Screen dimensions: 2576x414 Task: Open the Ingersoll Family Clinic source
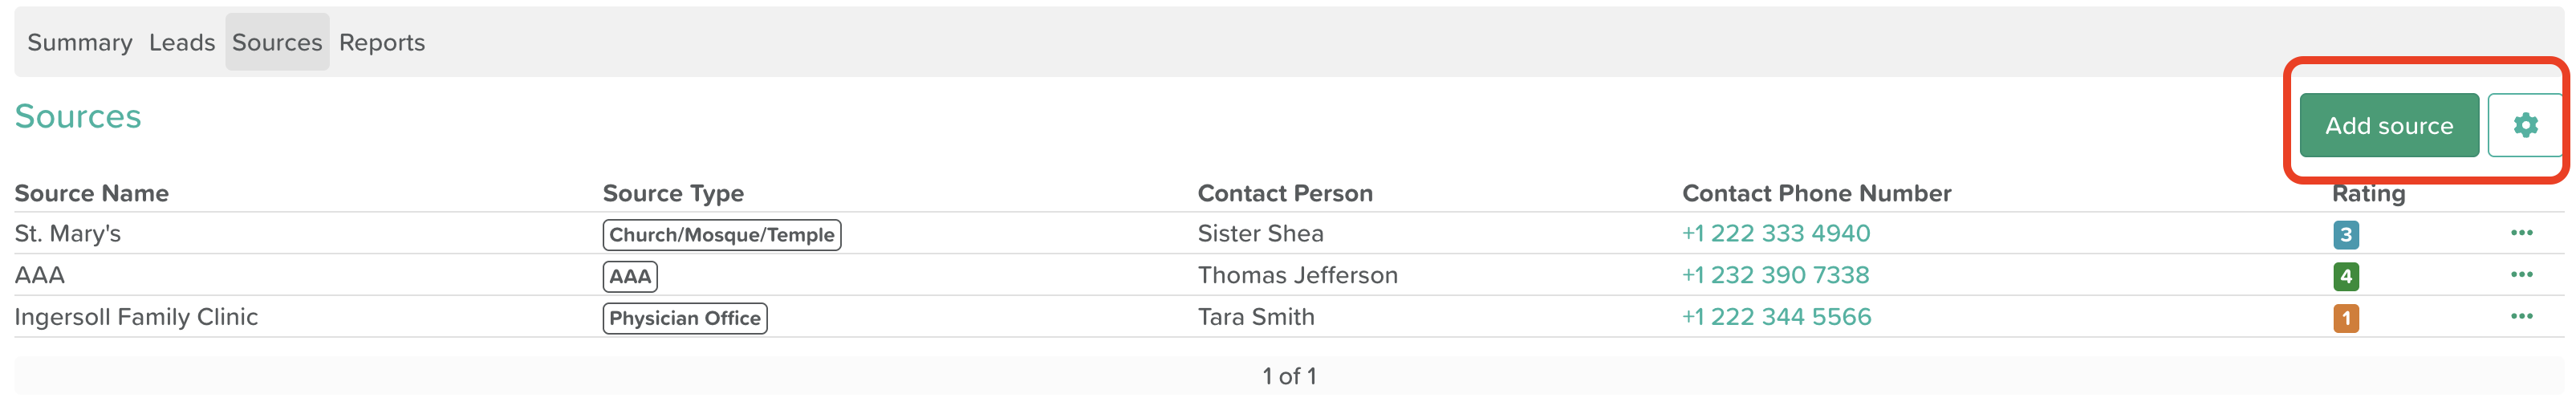136,317
